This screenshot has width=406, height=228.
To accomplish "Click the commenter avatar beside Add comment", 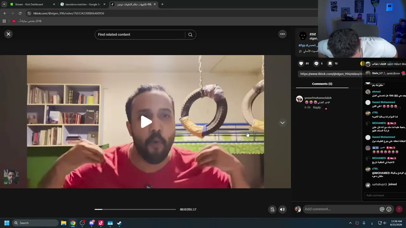I will (x=298, y=209).
